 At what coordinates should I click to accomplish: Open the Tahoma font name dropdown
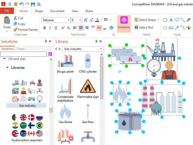click(68, 20)
